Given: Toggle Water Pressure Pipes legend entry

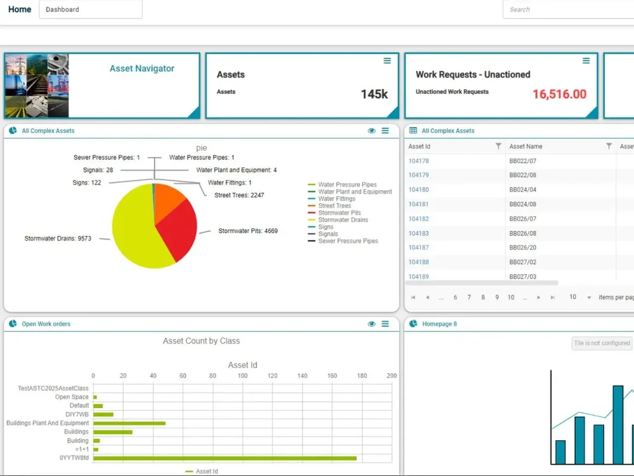Looking at the screenshot, I should (x=342, y=185).
